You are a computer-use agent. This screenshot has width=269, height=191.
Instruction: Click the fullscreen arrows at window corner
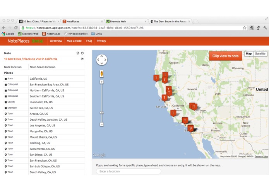tap(266, 19)
